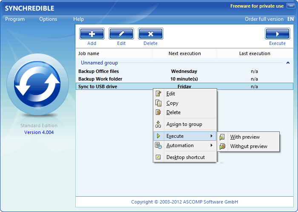The width and height of the screenshot is (298, 212).
Task: Click the Delete X toolbar icon
Action: click(151, 34)
